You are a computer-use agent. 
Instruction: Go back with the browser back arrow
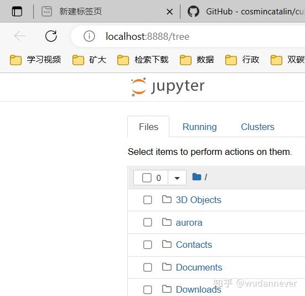point(19,36)
